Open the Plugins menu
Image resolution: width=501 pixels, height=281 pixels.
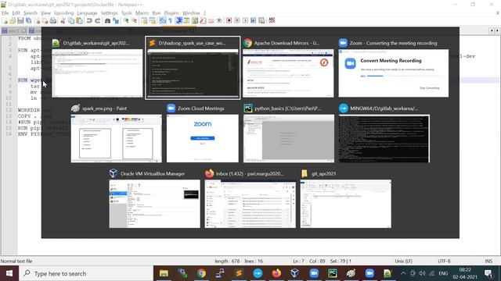click(171, 13)
